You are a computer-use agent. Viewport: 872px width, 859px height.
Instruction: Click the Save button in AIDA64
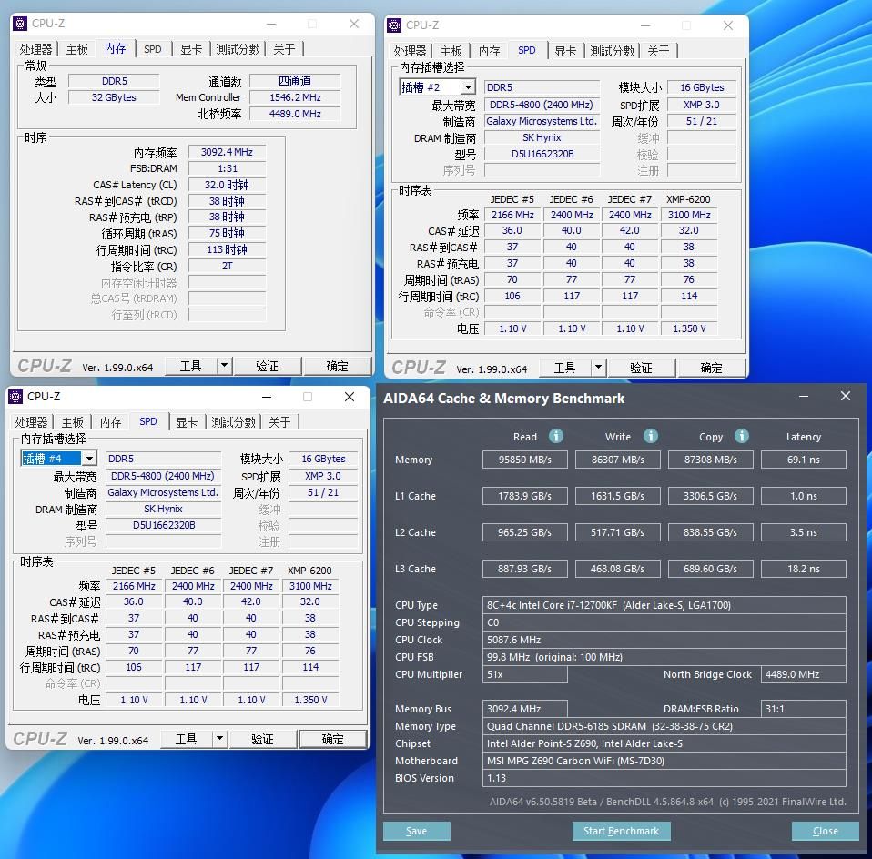click(416, 831)
